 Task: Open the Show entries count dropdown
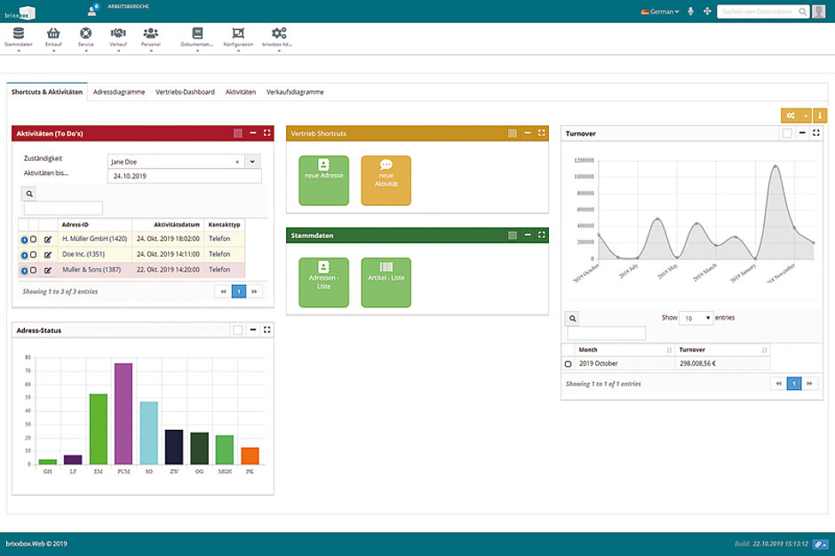pos(696,318)
